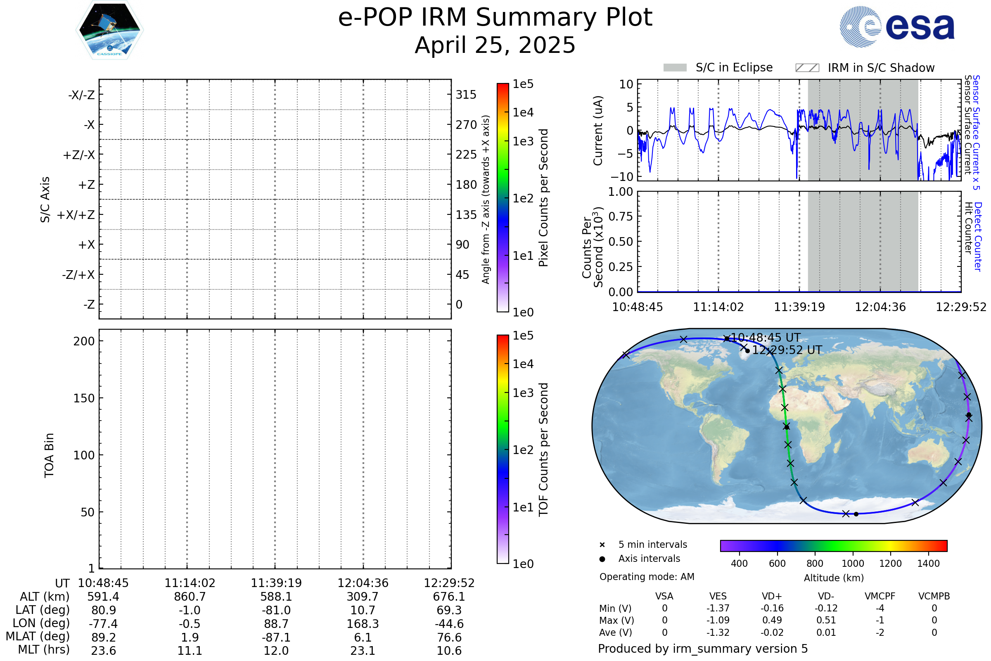Image resolution: width=991 pixels, height=661 pixels.
Task: Click the 12:04:36 tick on the current plot axis
Action: click(880, 307)
